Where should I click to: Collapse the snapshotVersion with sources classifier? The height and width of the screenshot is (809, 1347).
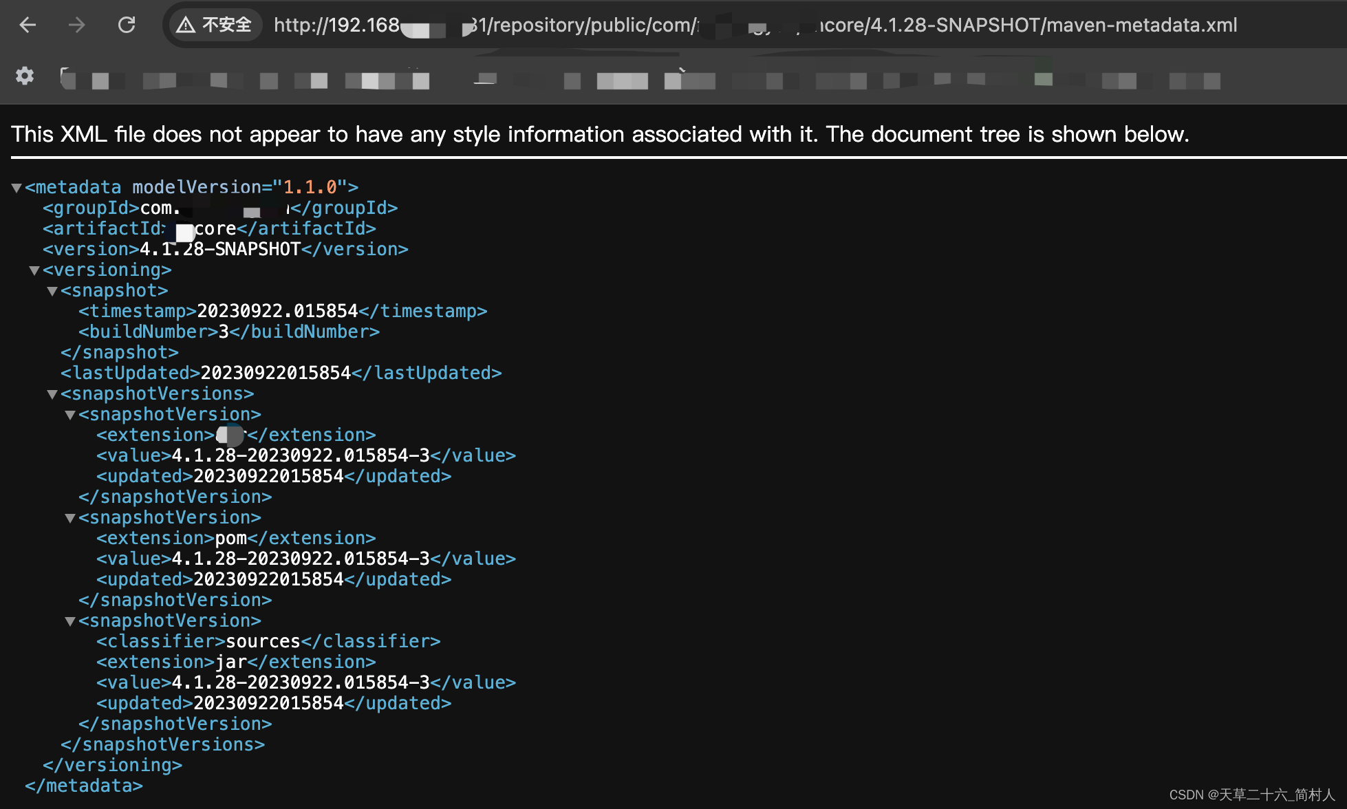tap(70, 621)
